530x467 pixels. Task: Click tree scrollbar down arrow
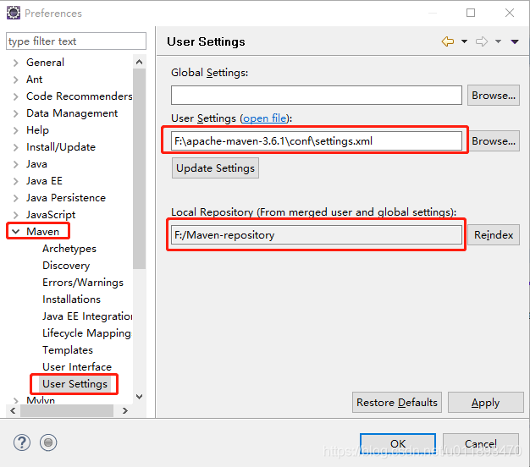139,397
